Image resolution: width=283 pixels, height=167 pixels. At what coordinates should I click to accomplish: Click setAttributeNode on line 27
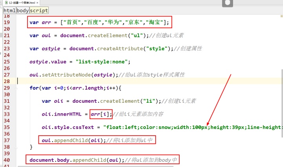(x=66, y=75)
